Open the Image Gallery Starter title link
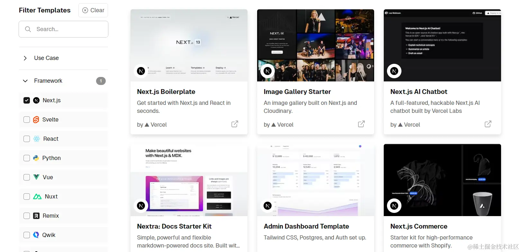Screen dimensions: 521x252 click(x=297, y=92)
